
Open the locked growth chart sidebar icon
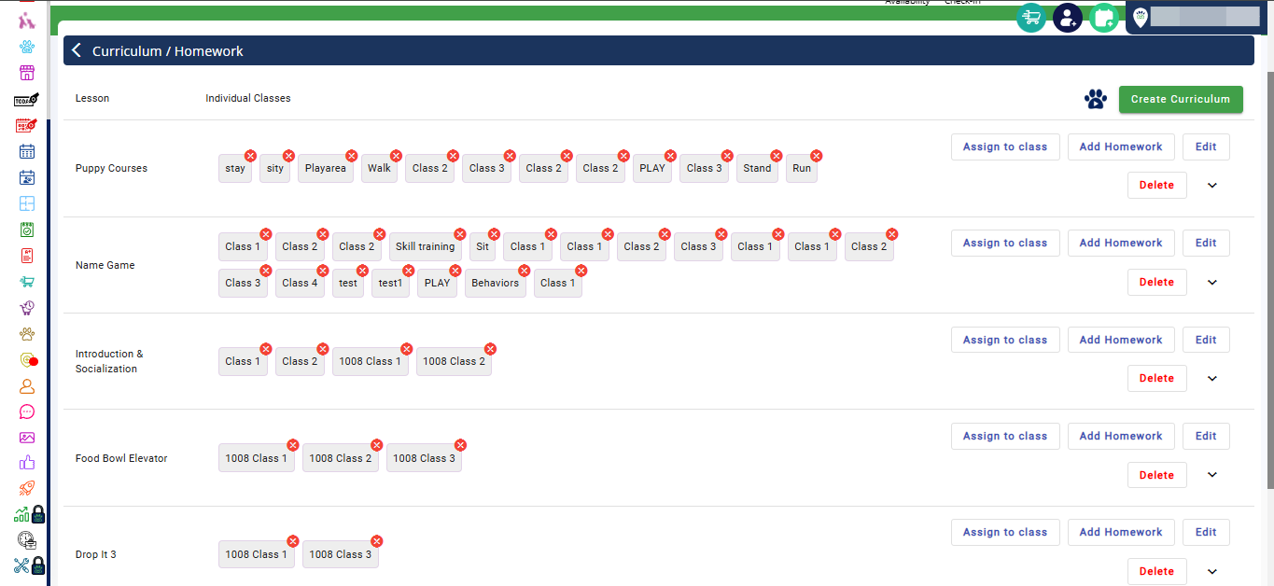click(x=29, y=514)
